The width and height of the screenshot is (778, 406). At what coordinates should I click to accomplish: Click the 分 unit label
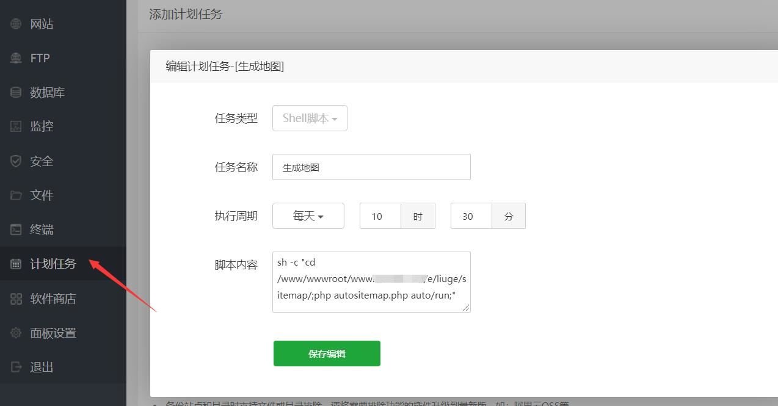click(509, 216)
